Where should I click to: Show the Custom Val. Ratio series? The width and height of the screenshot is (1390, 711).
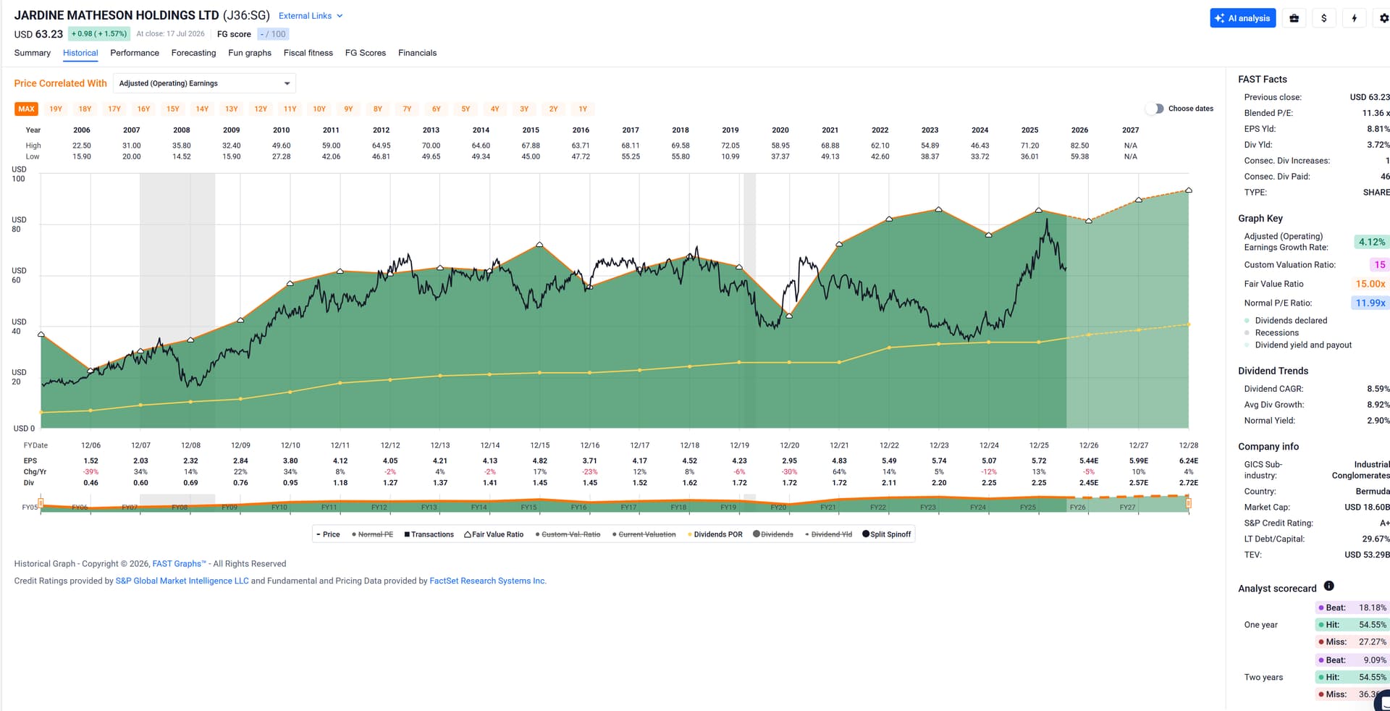[568, 534]
